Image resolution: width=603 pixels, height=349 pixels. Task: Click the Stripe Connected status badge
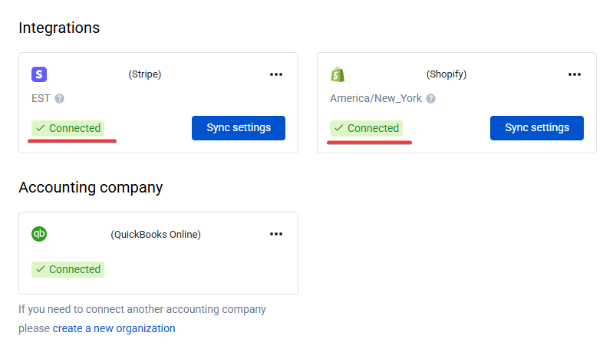pyautogui.click(x=68, y=128)
